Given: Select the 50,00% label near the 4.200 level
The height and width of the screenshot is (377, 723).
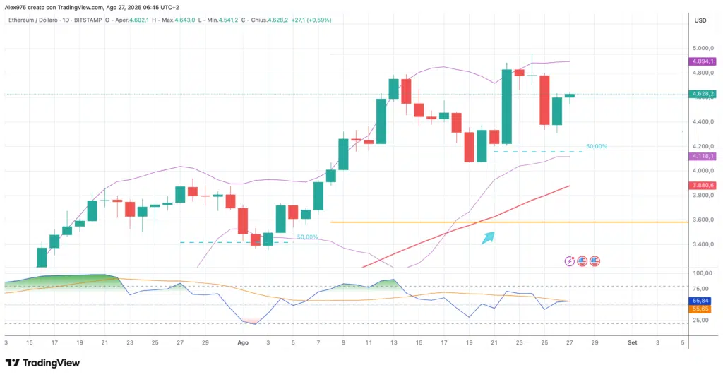Looking at the screenshot, I should pyautogui.click(x=596, y=146).
